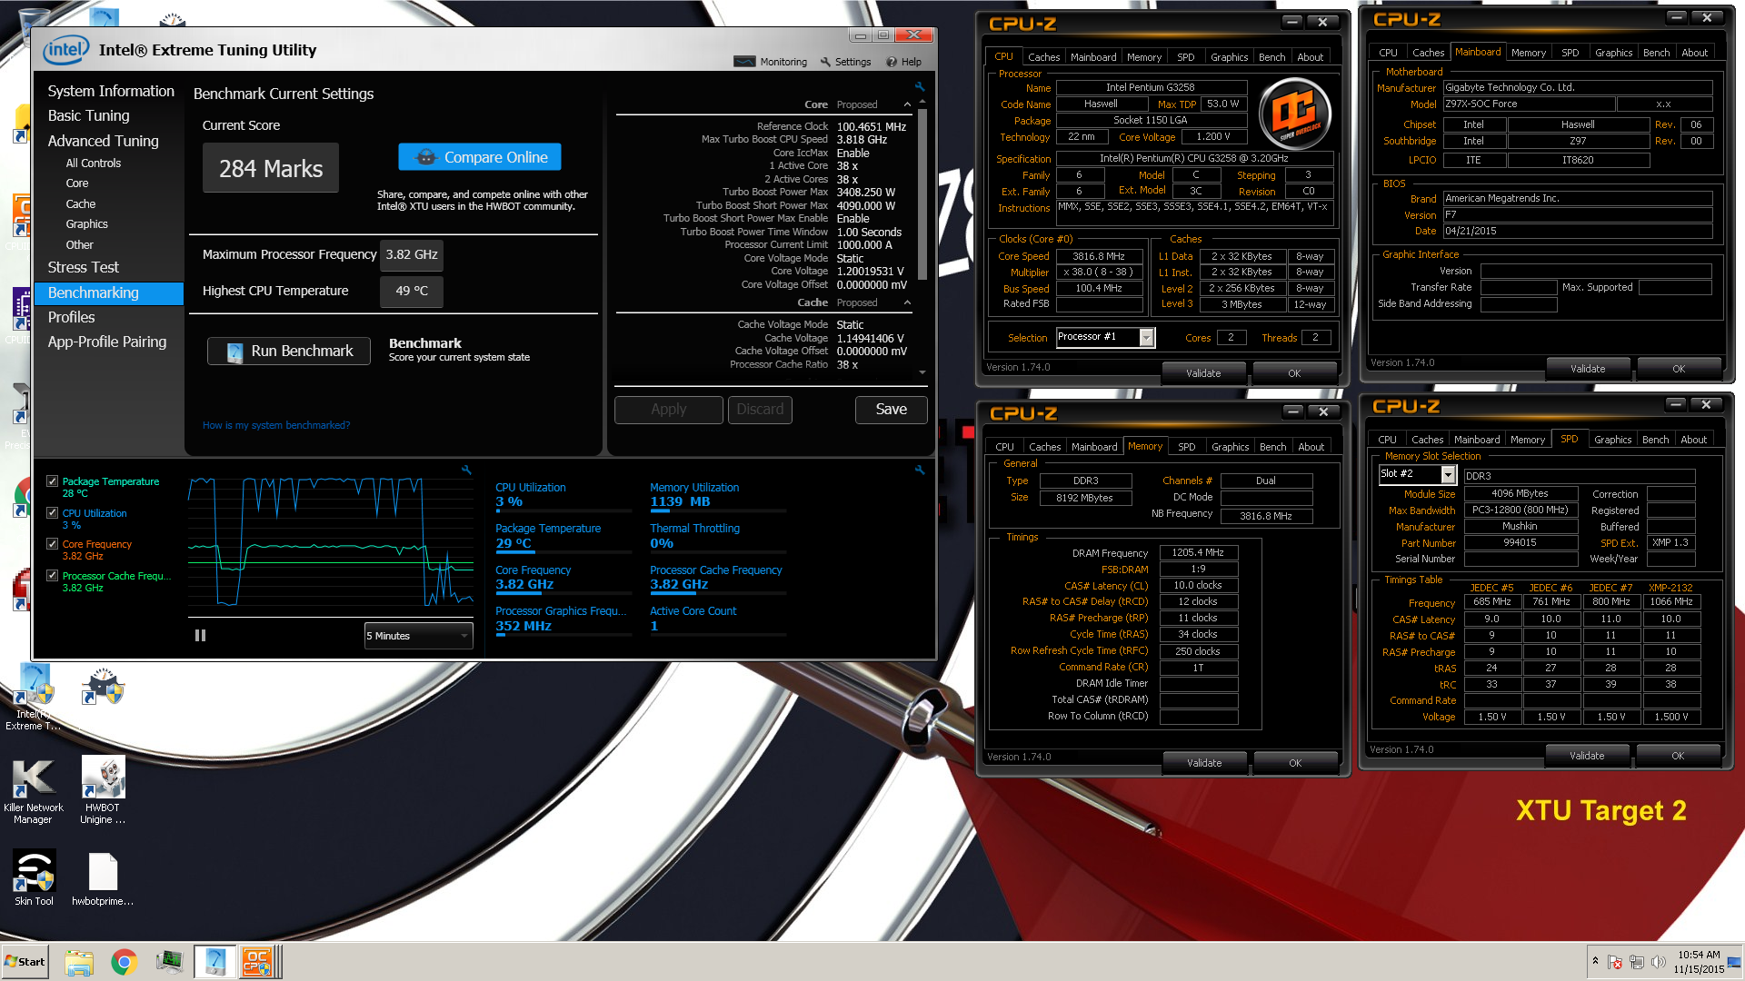
Task: Click Run Benchmark button
Action: 288,352
